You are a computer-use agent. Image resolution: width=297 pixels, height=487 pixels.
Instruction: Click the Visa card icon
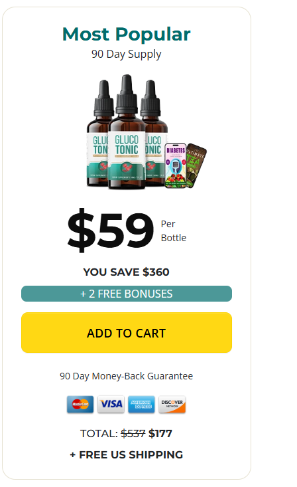111,404
